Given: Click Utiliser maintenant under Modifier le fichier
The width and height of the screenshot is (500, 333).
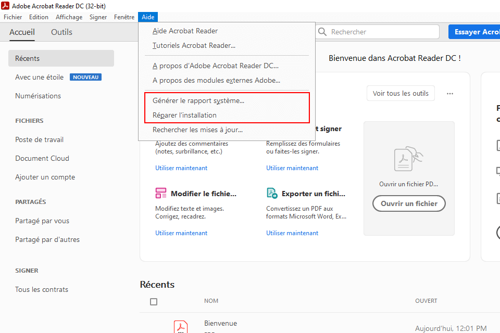Looking at the screenshot, I should point(181,233).
